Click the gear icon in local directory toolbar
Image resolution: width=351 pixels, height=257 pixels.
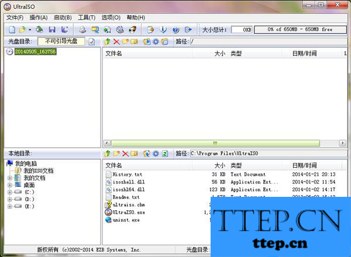[x=156, y=154]
